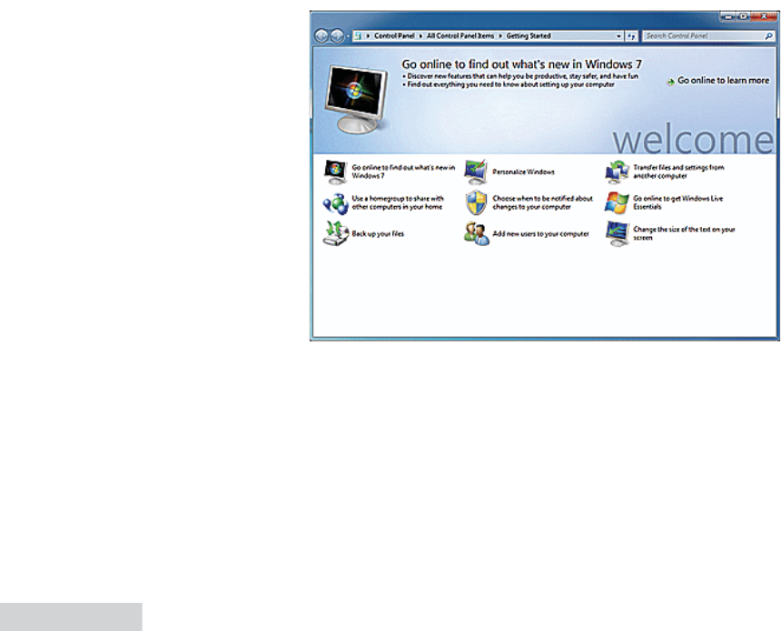Open Transfer files and settings from another computer
This screenshot has height=631, width=781.
tap(678, 172)
